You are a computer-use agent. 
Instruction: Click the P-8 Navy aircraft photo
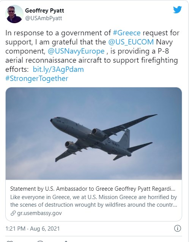point(94,133)
